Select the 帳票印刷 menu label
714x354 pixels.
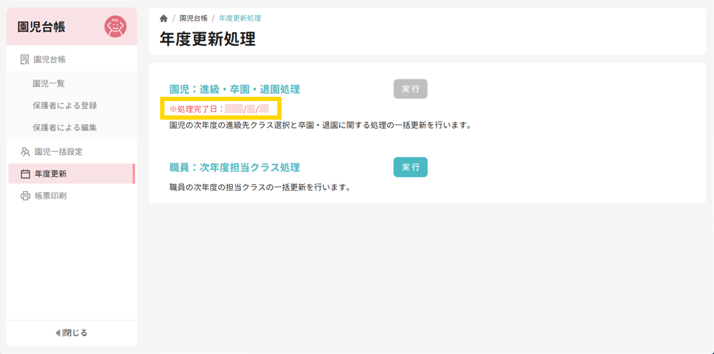point(50,196)
